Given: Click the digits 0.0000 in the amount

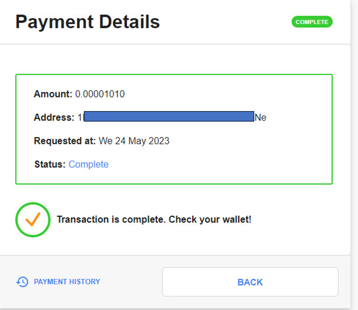Looking at the screenshot, I should [x=89, y=94].
